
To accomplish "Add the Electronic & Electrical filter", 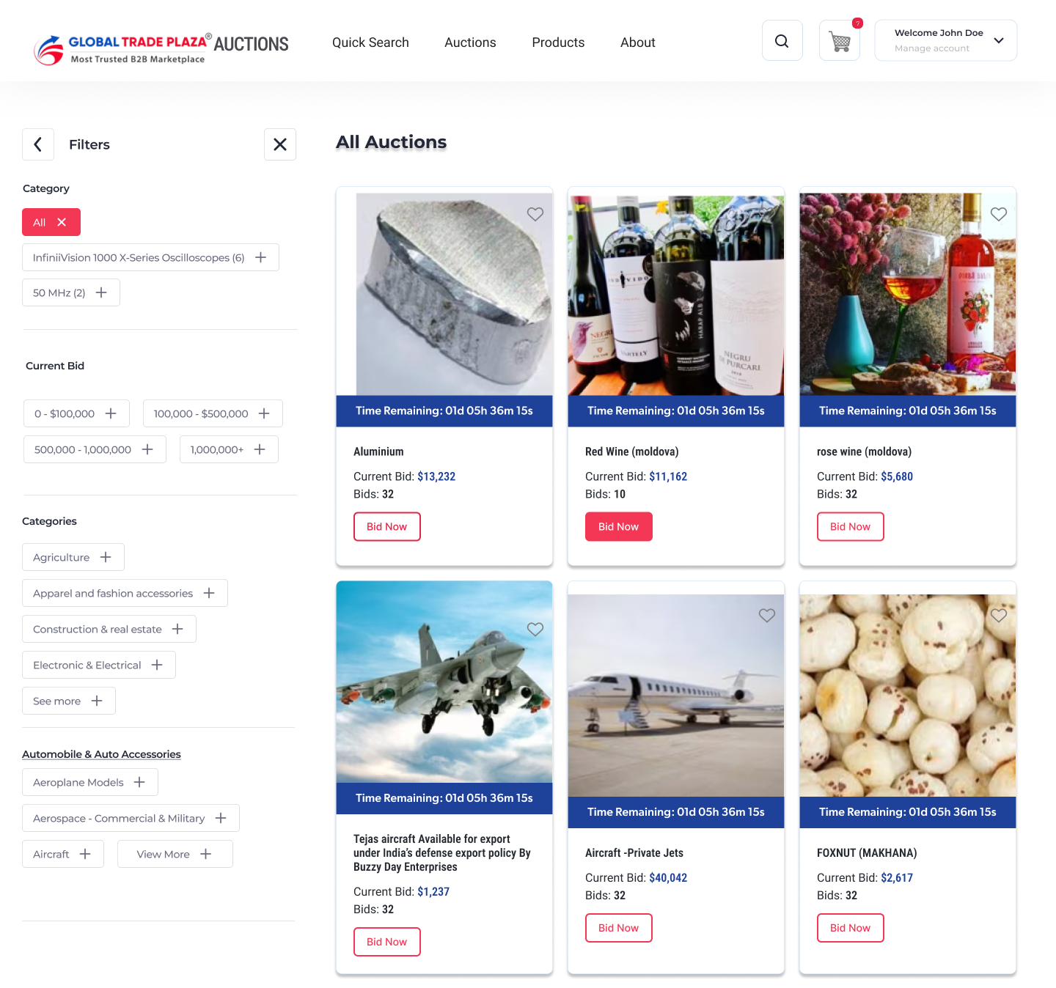I will (x=99, y=665).
